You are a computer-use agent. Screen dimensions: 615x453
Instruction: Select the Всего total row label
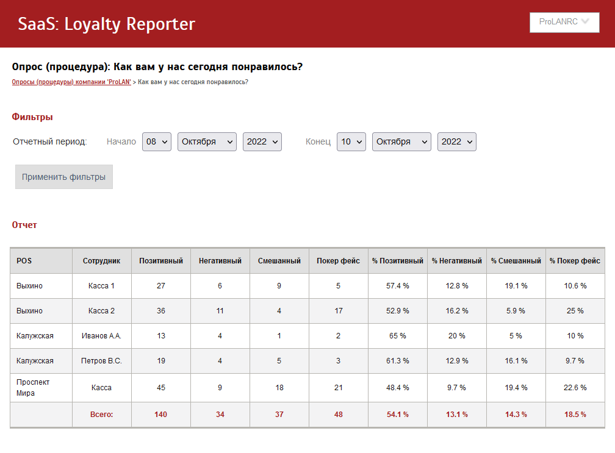point(102,415)
